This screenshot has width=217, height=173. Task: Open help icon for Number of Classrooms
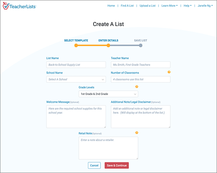(x=169, y=72)
